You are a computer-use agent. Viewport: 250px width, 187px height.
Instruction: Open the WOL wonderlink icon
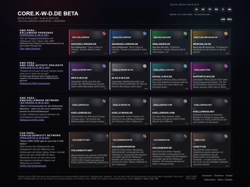(230, 19)
